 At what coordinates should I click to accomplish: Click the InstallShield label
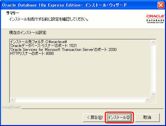click(11, 107)
